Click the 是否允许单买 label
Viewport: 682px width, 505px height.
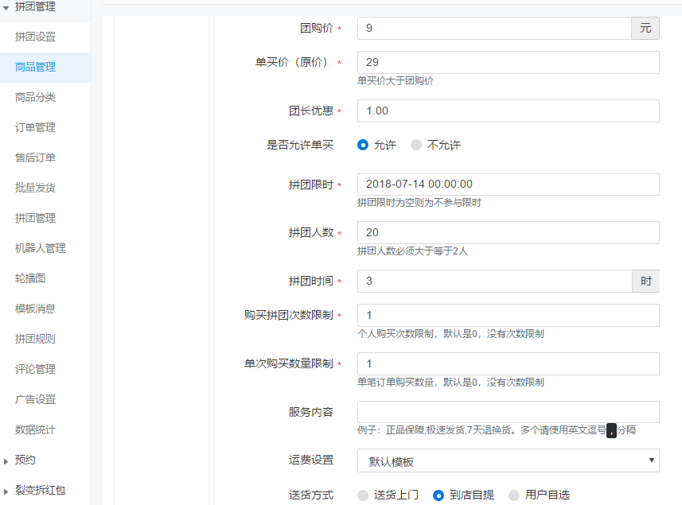[300, 145]
